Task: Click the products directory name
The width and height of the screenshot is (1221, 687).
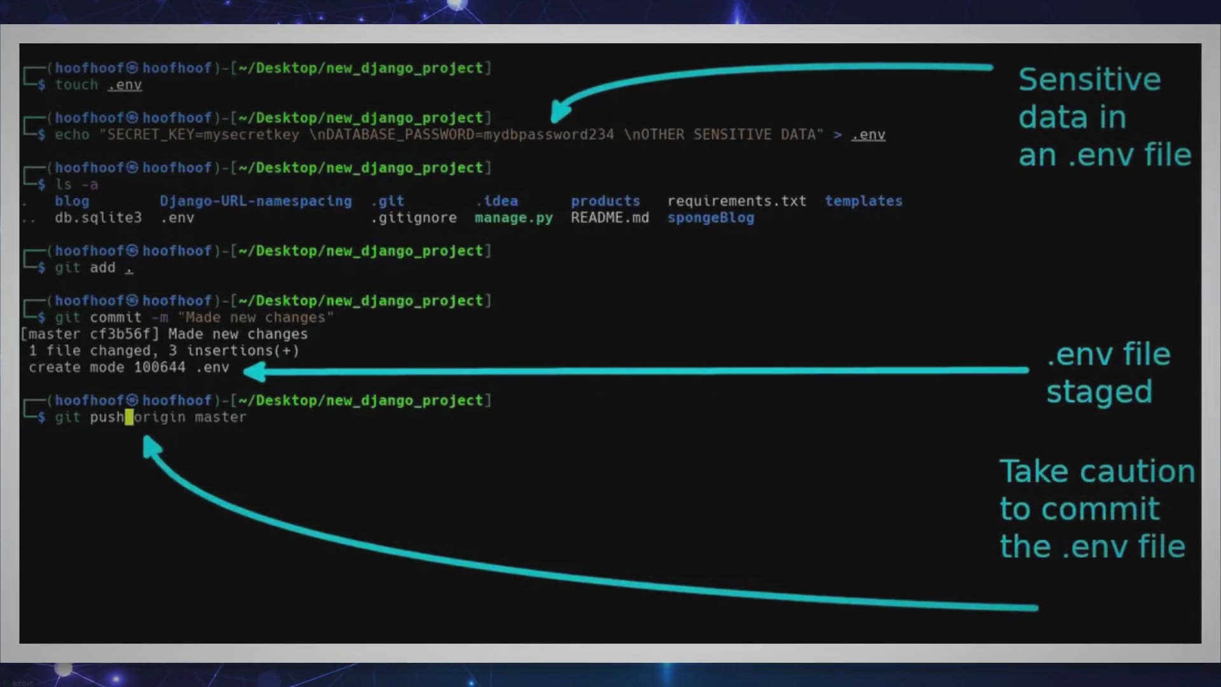Action: 605,201
